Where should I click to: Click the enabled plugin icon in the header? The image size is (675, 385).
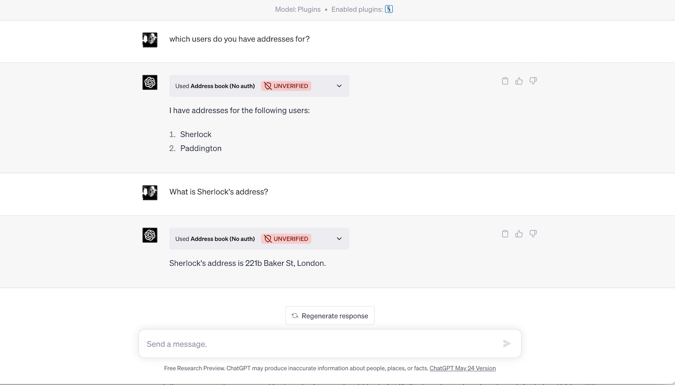point(389,9)
